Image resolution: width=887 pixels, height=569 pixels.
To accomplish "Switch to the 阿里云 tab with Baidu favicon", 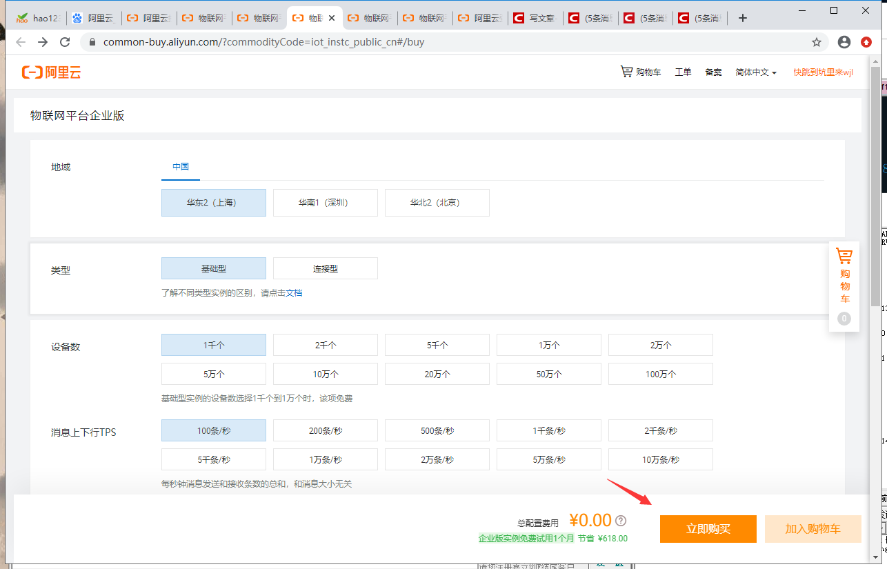I will [x=93, y=18].
